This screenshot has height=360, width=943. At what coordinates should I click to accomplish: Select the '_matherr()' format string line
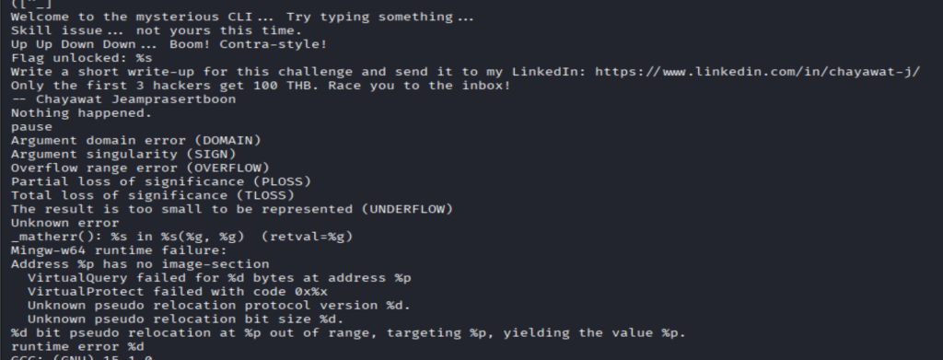[x=181, y=237]
